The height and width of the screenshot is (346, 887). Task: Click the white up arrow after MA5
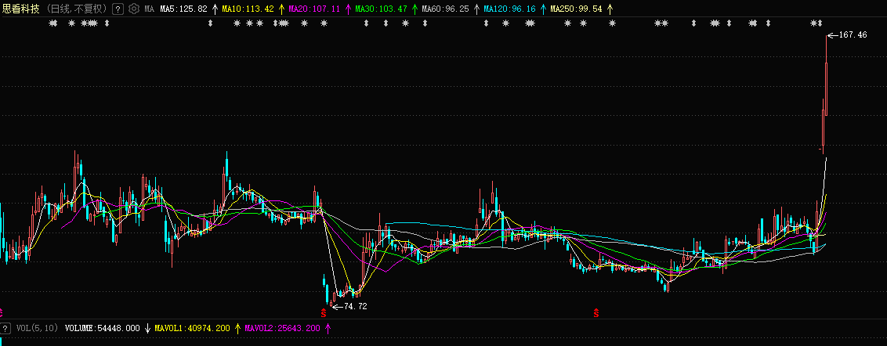(x=214, y=9)
